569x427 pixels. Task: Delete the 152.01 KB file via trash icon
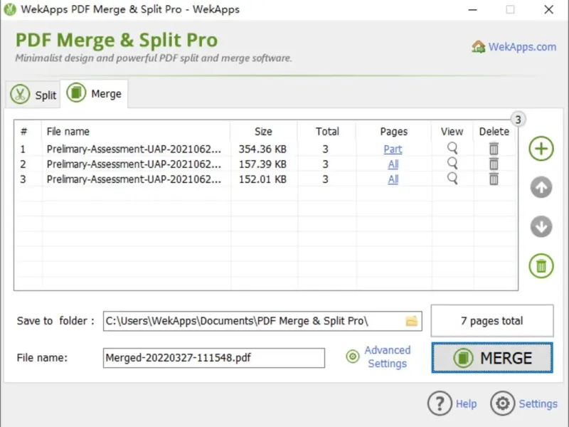(494, 179)
